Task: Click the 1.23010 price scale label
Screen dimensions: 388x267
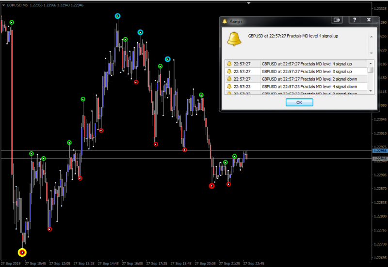Action: coord(380,133)
